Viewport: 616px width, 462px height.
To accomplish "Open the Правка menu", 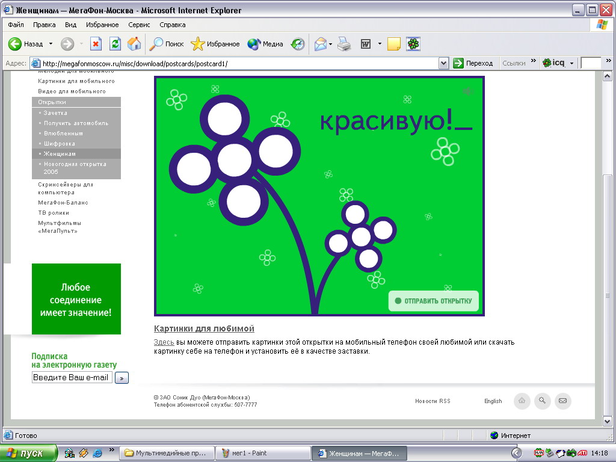I will tap(44, 25).
